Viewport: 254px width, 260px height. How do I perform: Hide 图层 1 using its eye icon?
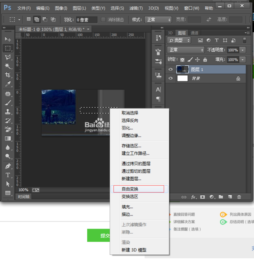click(171, 69)
